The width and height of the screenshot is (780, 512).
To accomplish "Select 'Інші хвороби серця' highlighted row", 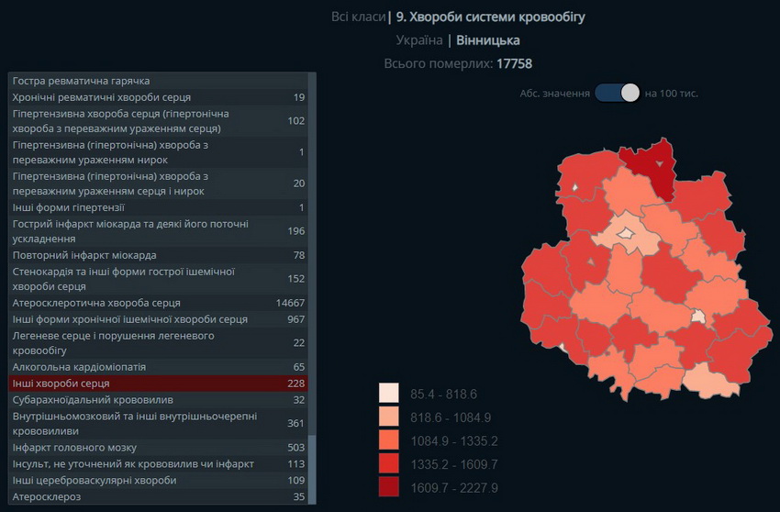I will tap(158, 384).
